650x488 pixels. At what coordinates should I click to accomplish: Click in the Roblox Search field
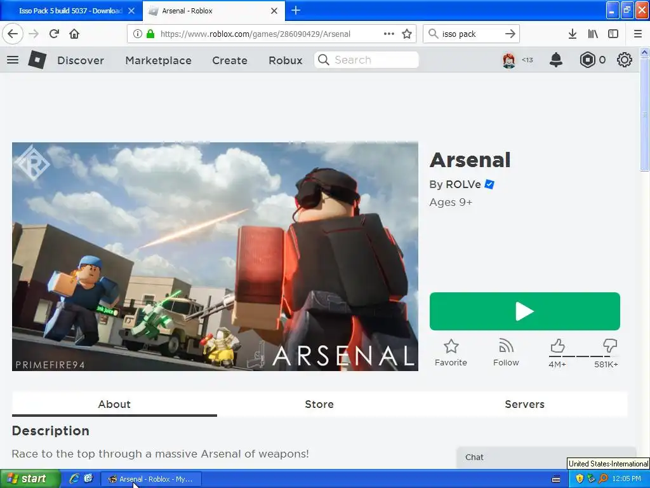366,60
